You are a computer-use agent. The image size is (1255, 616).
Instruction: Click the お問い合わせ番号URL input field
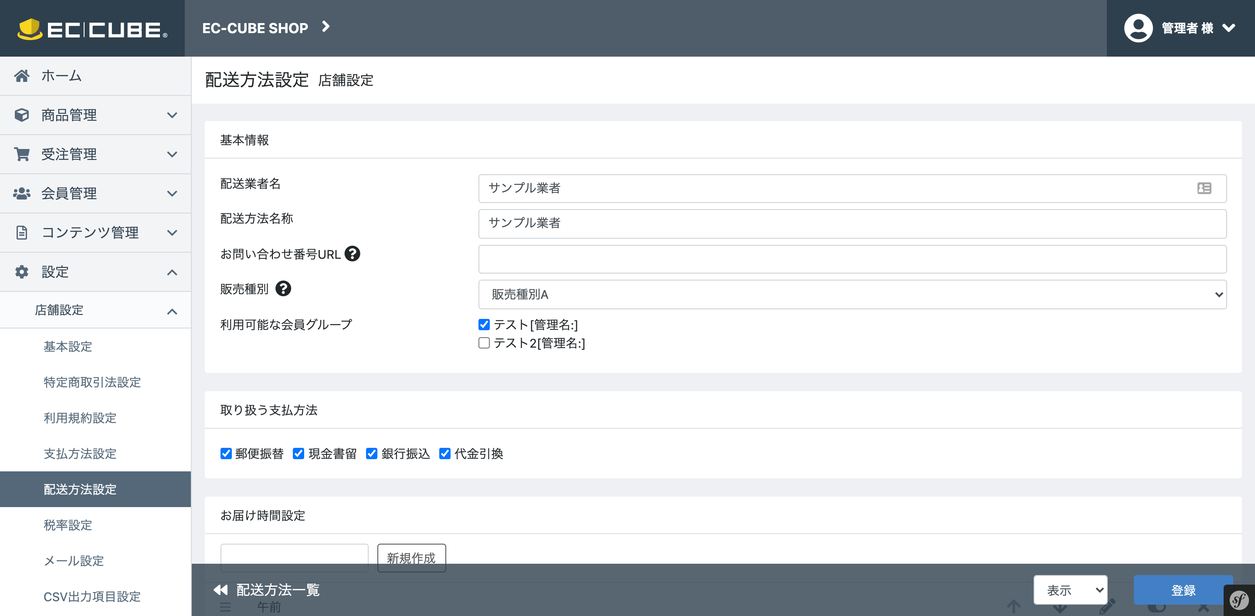coord(852,259)
